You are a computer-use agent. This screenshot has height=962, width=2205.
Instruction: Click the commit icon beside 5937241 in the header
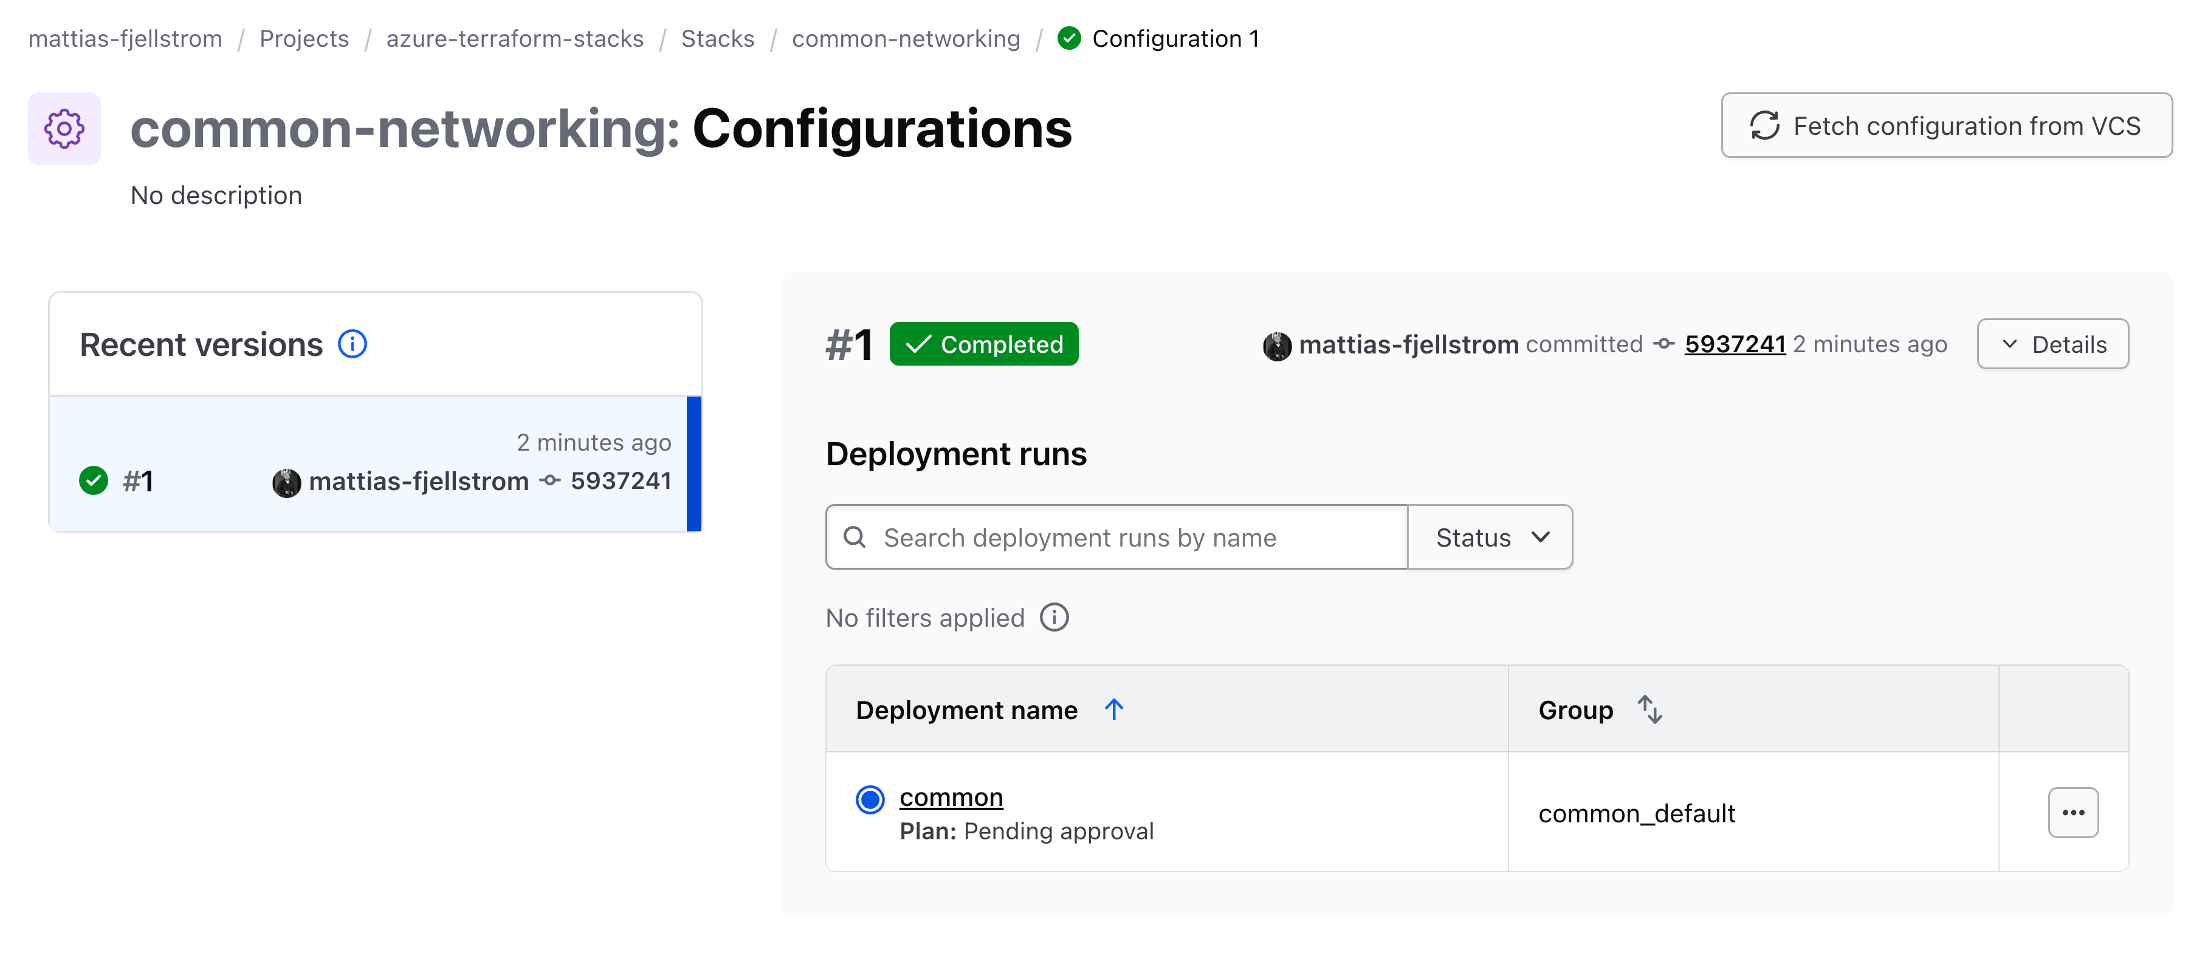pyautogui.click(x=1663, y=344)
